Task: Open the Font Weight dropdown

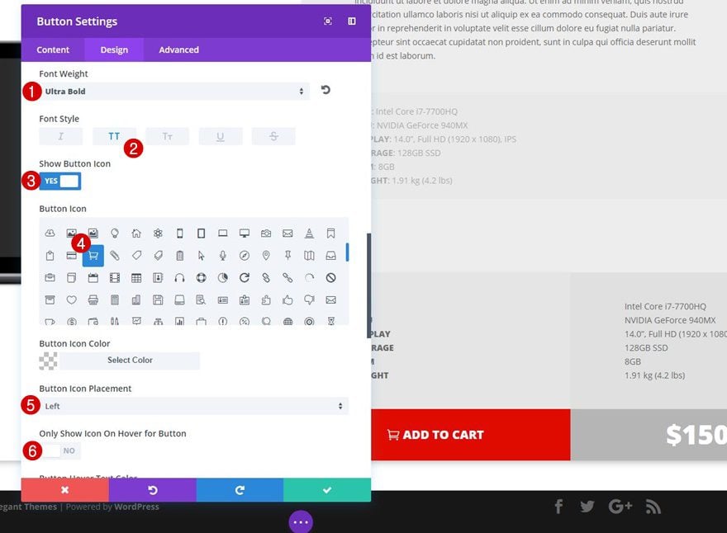Action: pyautogui.click(x=174, y=92)
